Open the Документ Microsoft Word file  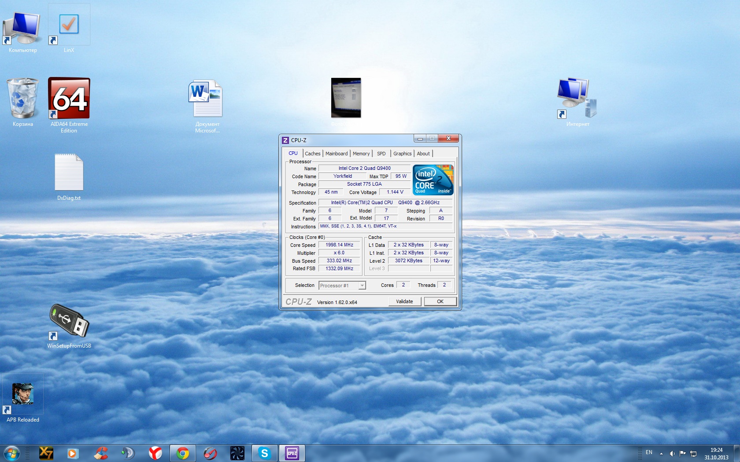click(207, 106)
